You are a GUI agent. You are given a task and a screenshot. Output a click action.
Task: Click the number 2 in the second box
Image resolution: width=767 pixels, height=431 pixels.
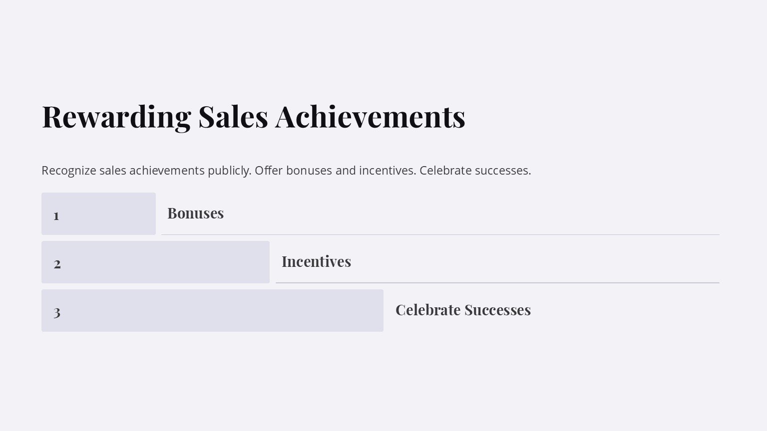pyautogui.click(x=57, y=263)
